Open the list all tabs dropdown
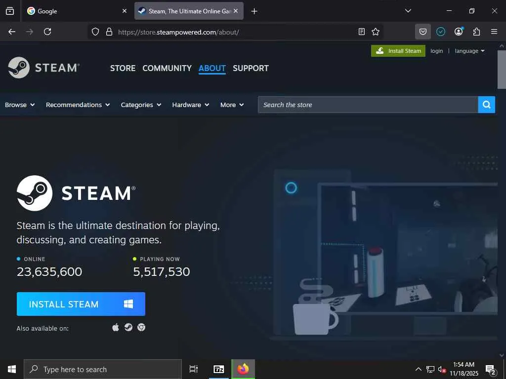 click(408, 11)
